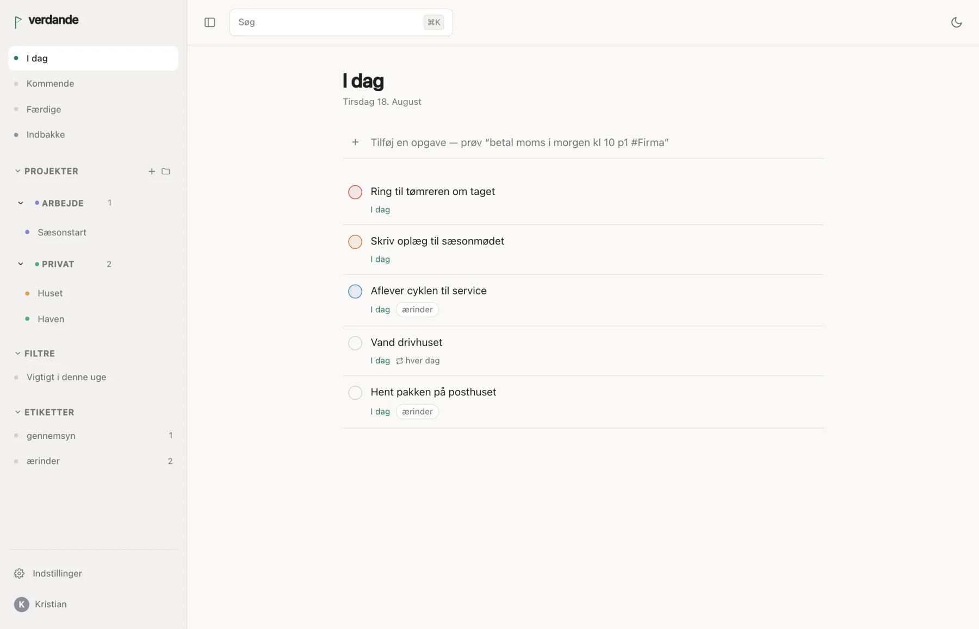Click ærinder tag on Hent pakken task

coord(417,412)
